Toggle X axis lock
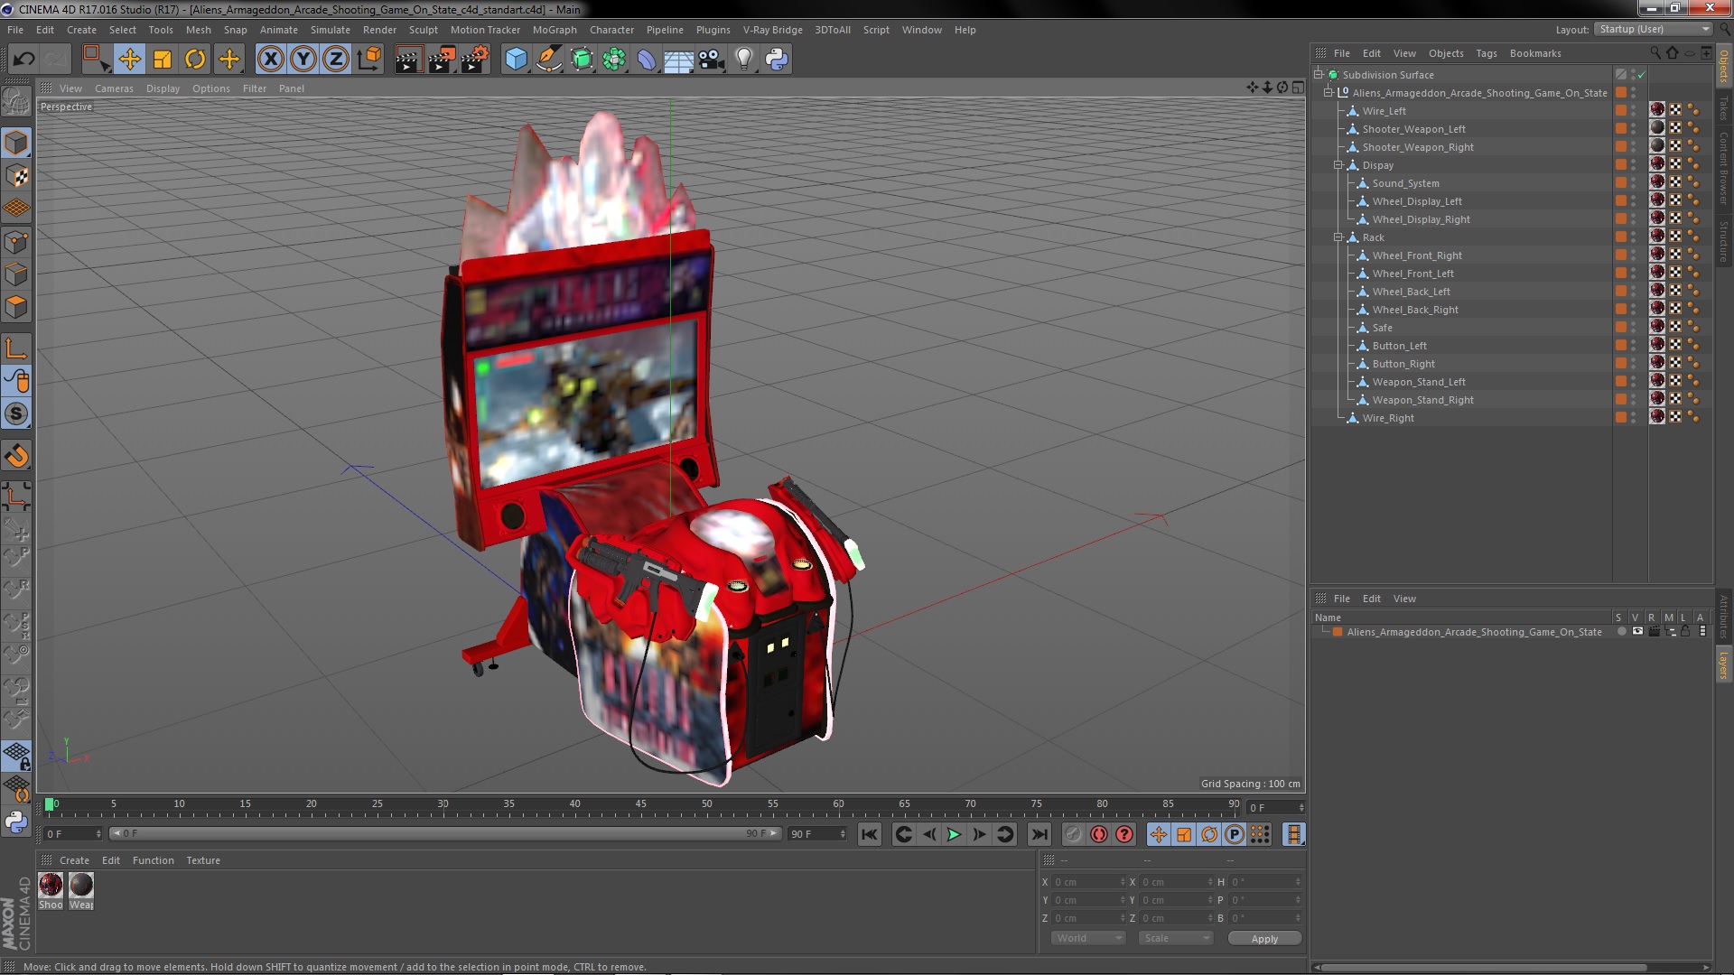 tap(271, 60)
